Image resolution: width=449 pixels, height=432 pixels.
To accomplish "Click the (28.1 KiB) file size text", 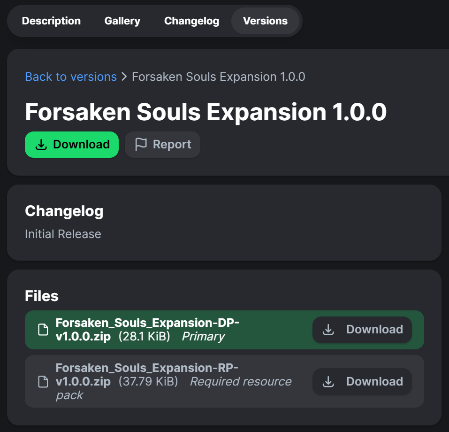I will [x=145, y=337].
